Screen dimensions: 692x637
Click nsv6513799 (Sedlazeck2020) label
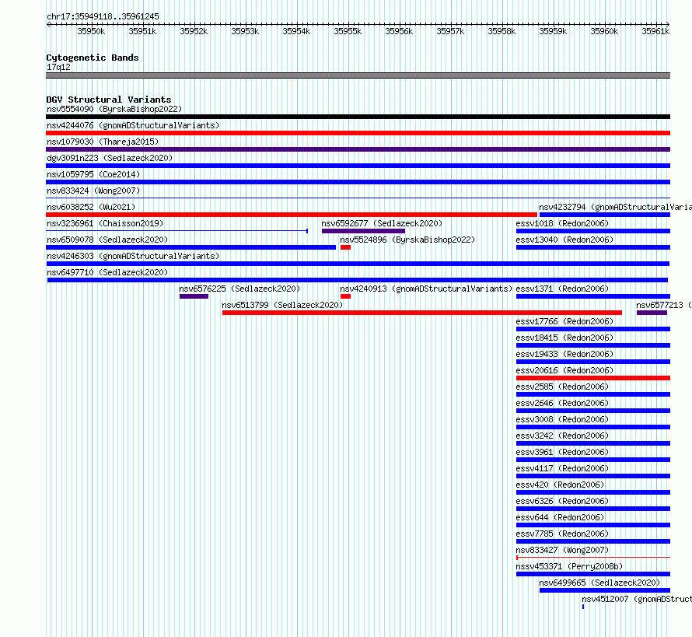tap(282, 305)
